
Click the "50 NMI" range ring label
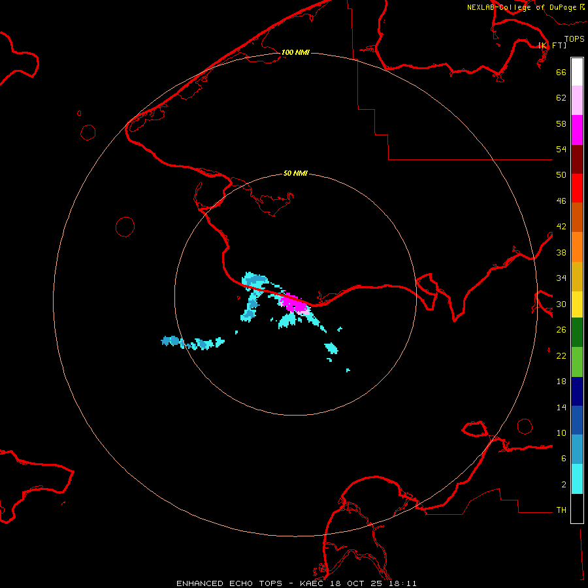[x=295, y=173]
